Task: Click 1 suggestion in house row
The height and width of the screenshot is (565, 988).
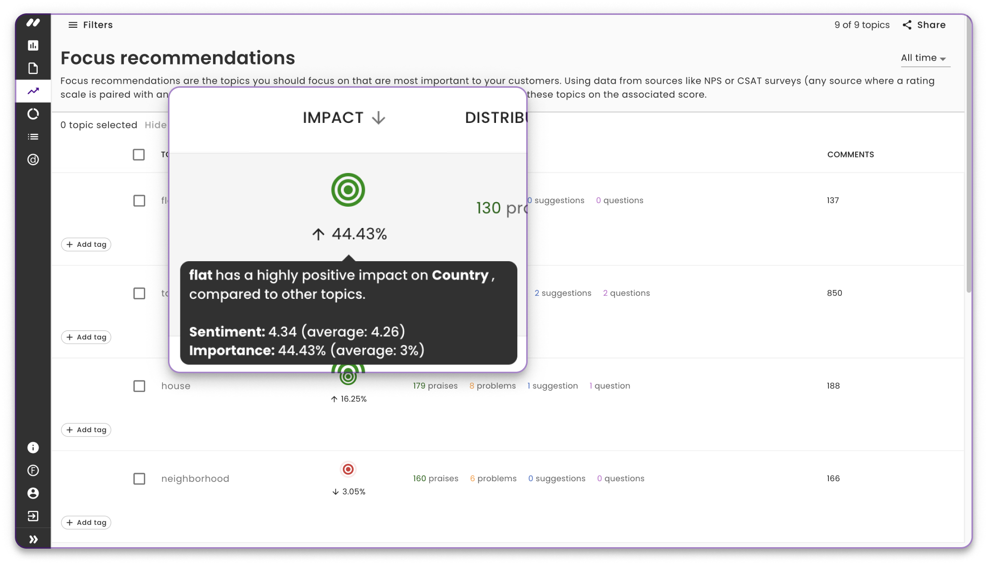Action: [x=552, y=386]
